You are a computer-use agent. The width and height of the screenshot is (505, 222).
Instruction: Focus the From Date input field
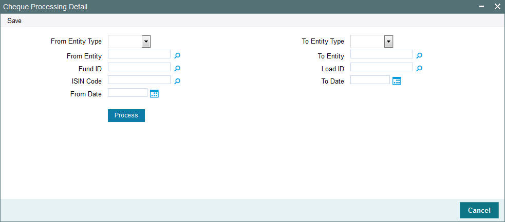[x=127, y=92]
